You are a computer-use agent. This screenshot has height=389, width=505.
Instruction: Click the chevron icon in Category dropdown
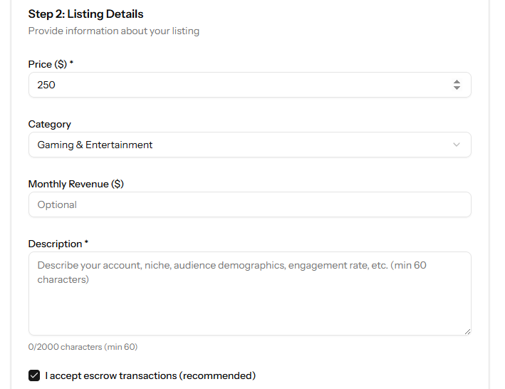[457, 145]
